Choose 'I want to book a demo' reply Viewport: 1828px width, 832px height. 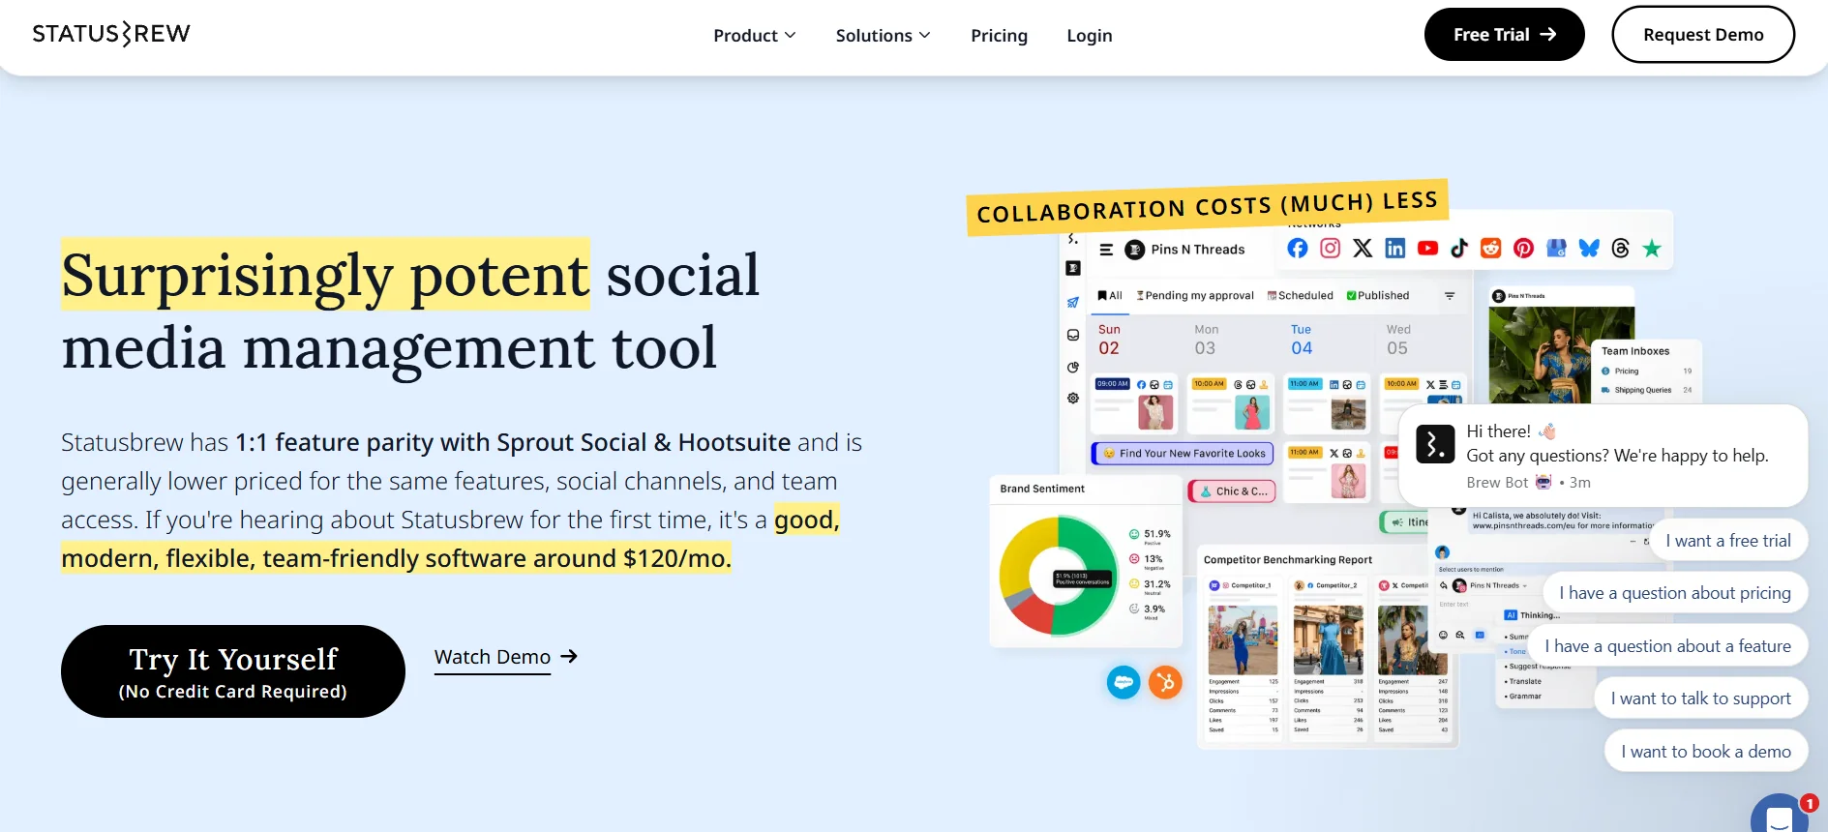tap(1705, 752)
